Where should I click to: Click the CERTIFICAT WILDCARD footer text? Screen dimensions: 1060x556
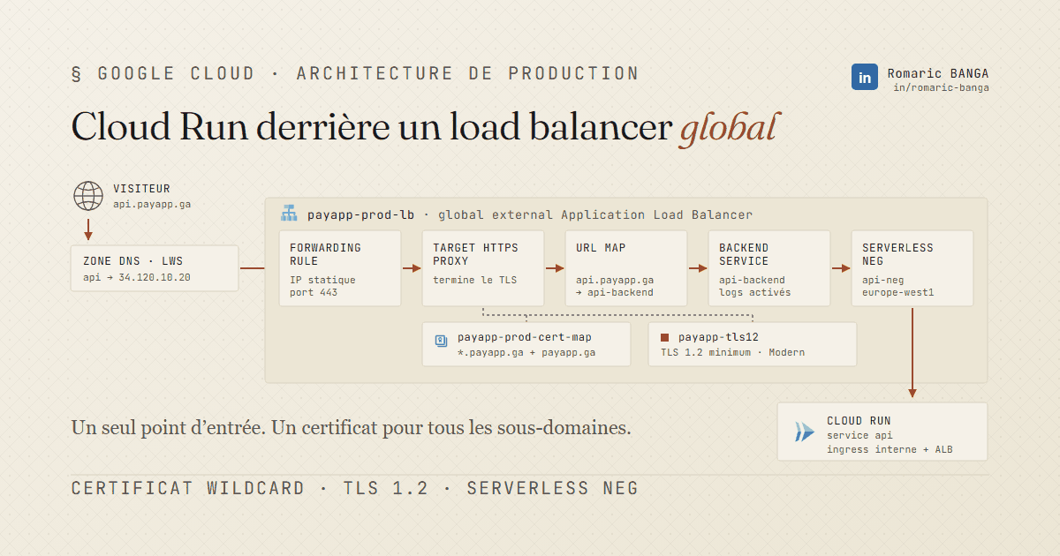tap(187, 488)
